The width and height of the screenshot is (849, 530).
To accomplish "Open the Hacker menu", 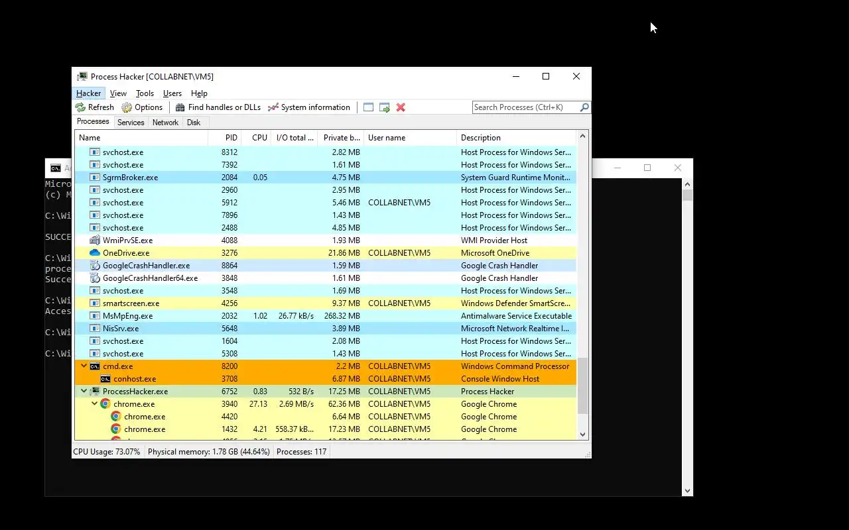I will tap(88, 93).
